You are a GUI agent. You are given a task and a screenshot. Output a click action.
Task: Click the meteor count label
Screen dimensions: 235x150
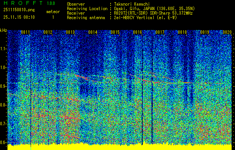pos(53,12)
